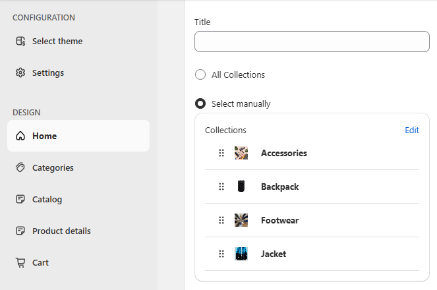Grab the drag handle for Accessories
437x290 pixels.
pyautogui.click(x=221, y=153)
